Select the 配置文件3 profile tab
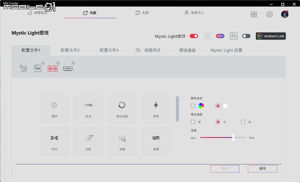This screenshot has width=300, height=182. (109, 50)
